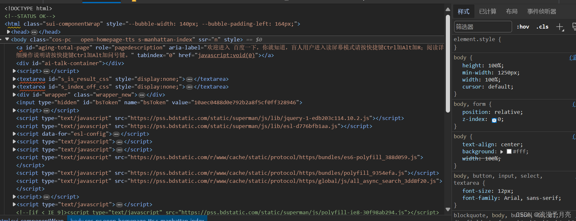Select the a aging-total-page element
Viewport: 576px width, 221px height.
pos(230,51)
